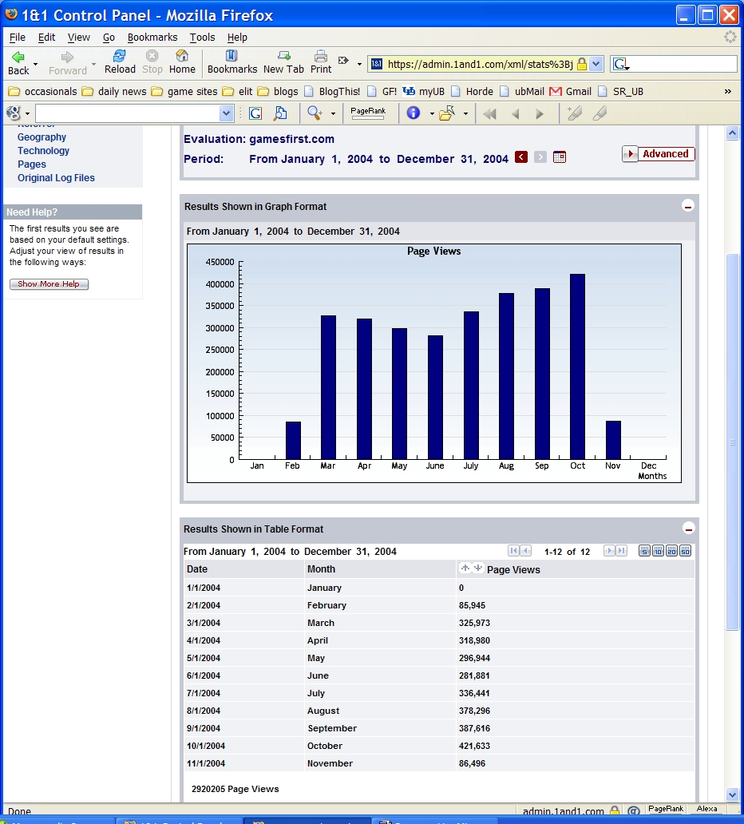This screenshot has width=744, height=824.
Task: Click the Advanced button
Action: point(658,153)
